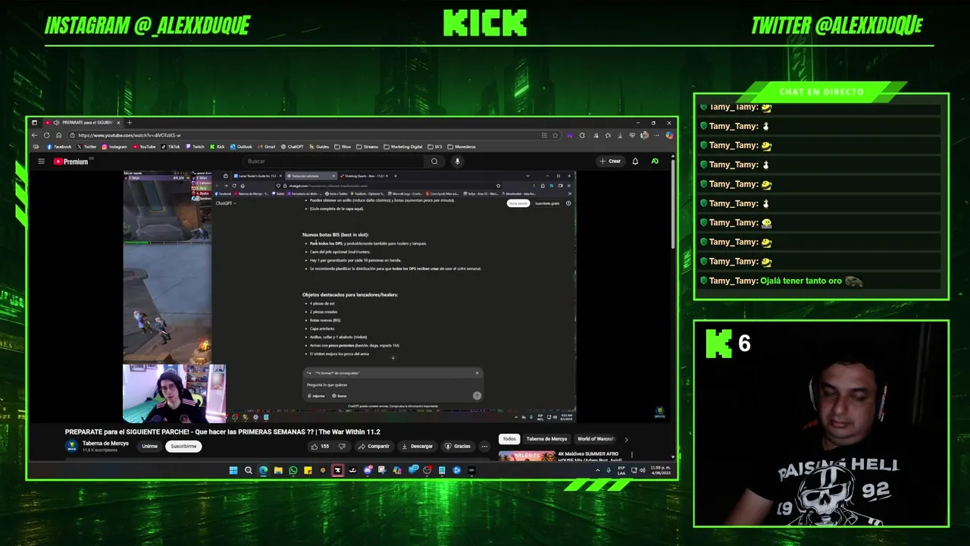The width and height of the screenshot is (970, 546).
Task: Open the Twitch bookmark
Action: (x=195, y=146)
